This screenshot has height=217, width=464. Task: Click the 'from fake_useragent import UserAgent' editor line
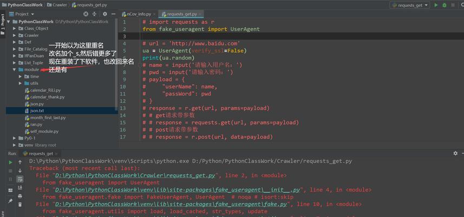click(201, 29)
